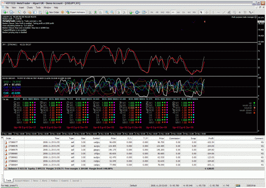This screenshot has width=266, height=188.
Task: Switch to the Account History tab
Action: click(x=22, y=181)
